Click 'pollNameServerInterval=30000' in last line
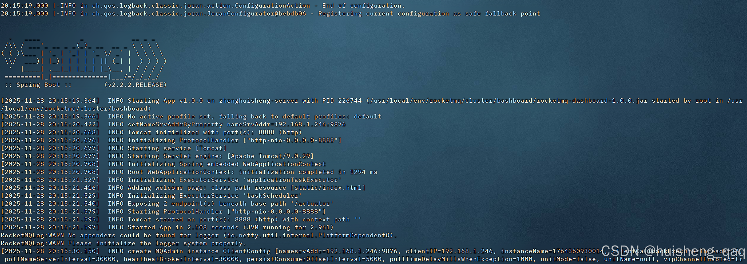 [60, 259]
